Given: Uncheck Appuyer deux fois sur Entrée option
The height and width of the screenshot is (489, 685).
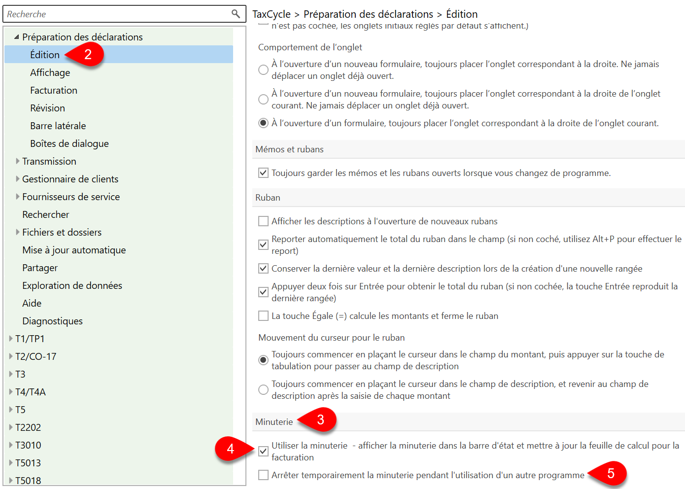Looking at the screenshot, I should (264, 292).
